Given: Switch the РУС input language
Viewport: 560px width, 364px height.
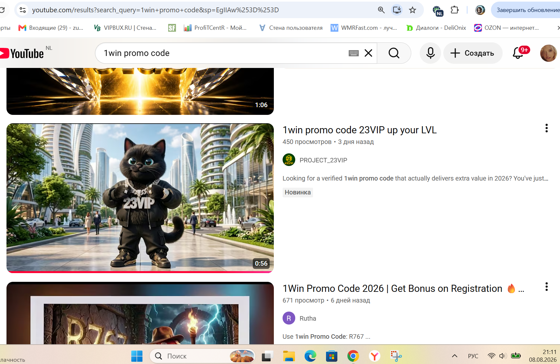Looking at the screenshot, I should coord(473,356).
